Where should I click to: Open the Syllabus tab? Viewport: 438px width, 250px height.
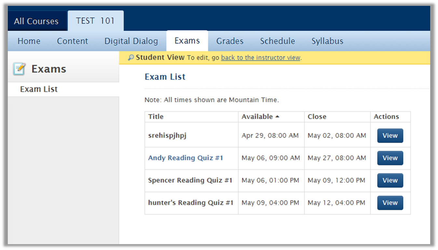pos(327,41)
